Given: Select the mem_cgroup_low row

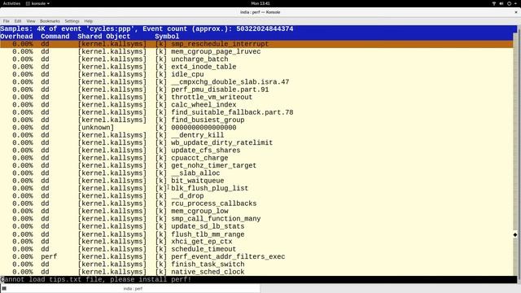Looking at the screenshot, I should point(256,212).
